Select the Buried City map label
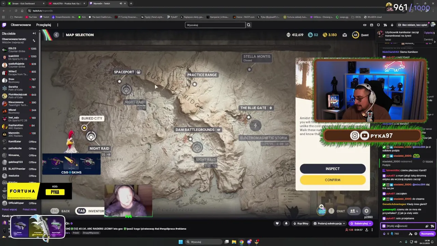Screen dimensions: 437x246 tap(91, 118)
